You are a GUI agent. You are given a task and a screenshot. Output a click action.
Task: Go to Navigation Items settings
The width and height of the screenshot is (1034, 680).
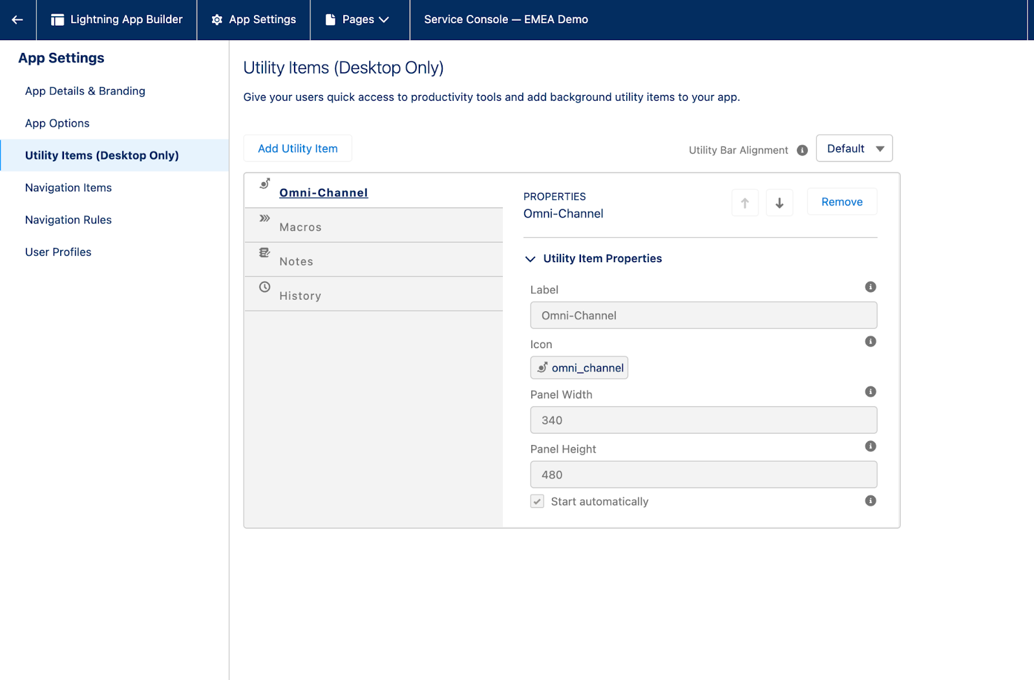tap(69, 188)
